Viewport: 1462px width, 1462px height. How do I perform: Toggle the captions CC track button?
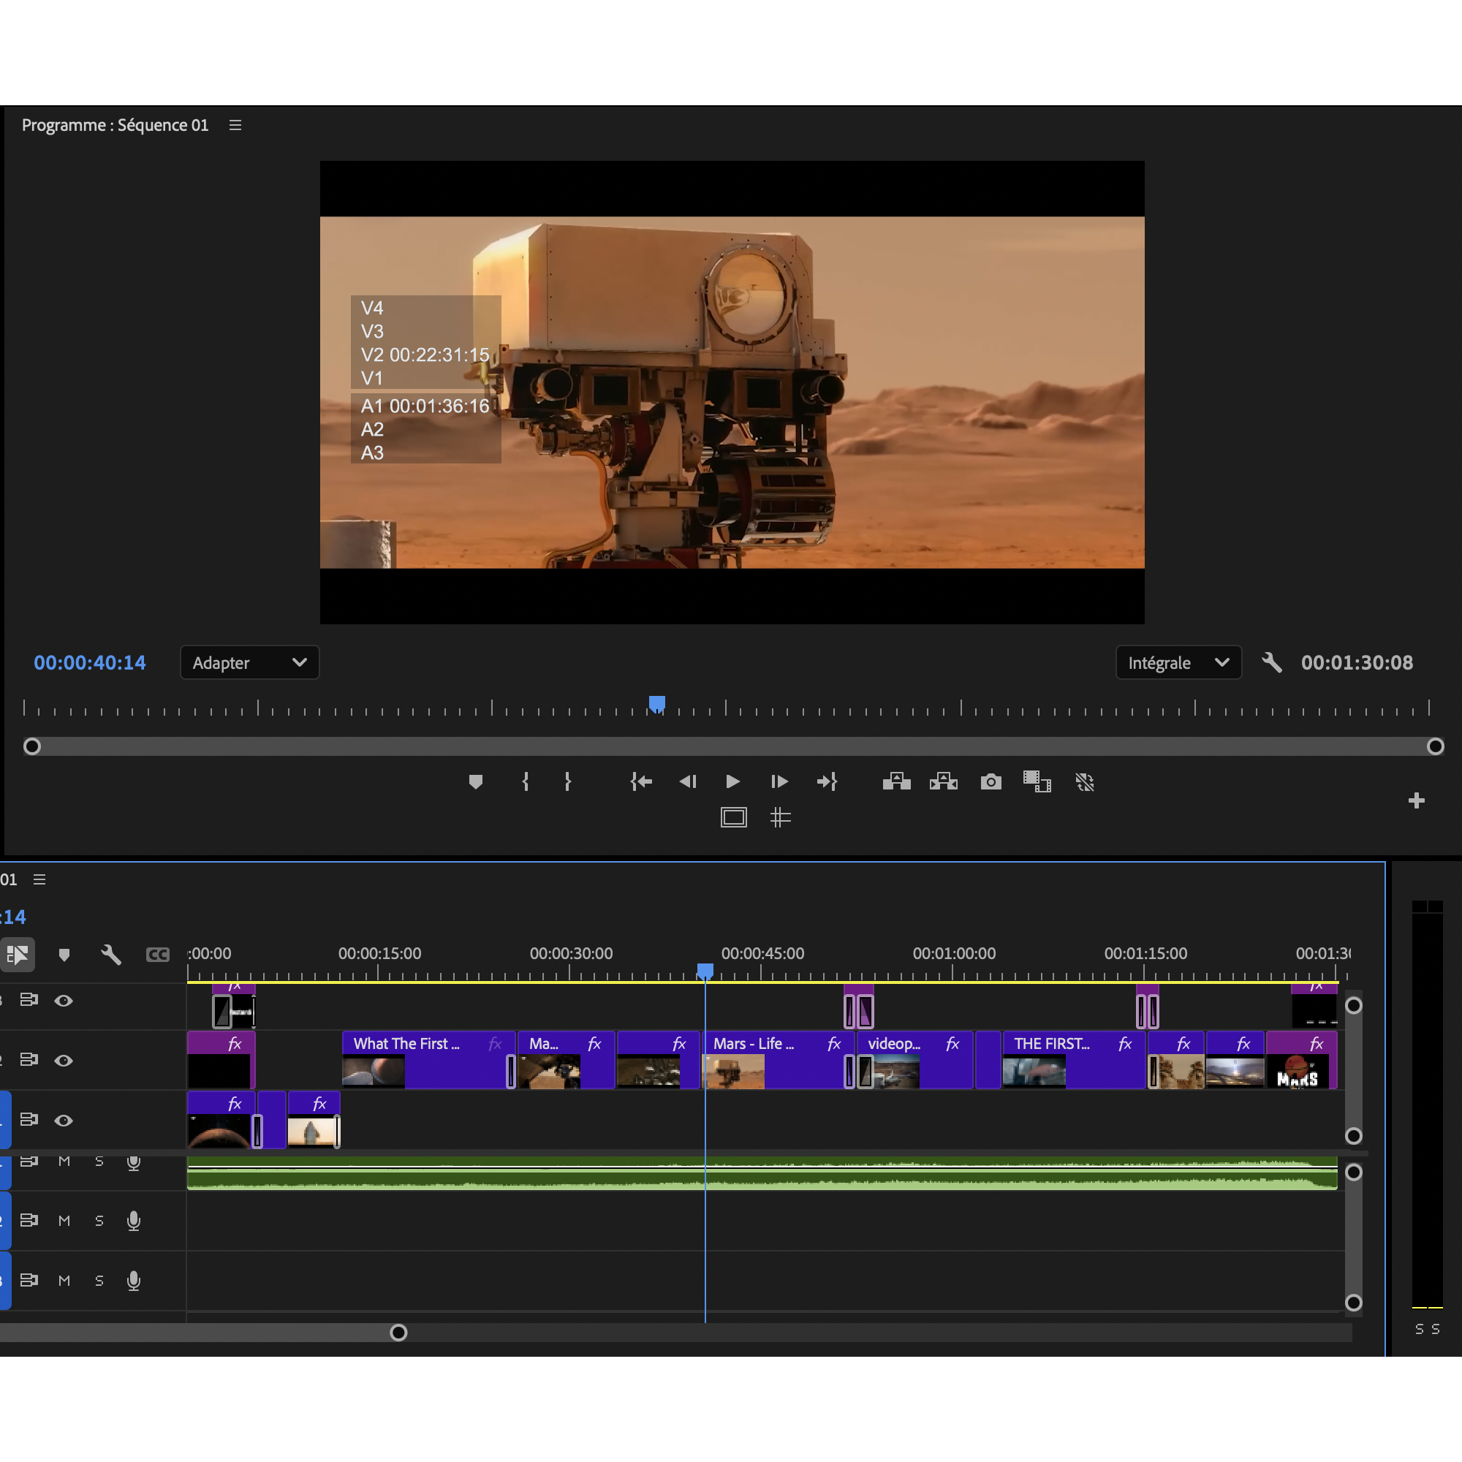tap(157, 955)
